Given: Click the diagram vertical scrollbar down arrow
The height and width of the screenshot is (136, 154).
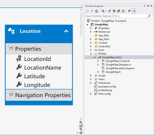Looking at the screenshot, I should tap(81, 119).
